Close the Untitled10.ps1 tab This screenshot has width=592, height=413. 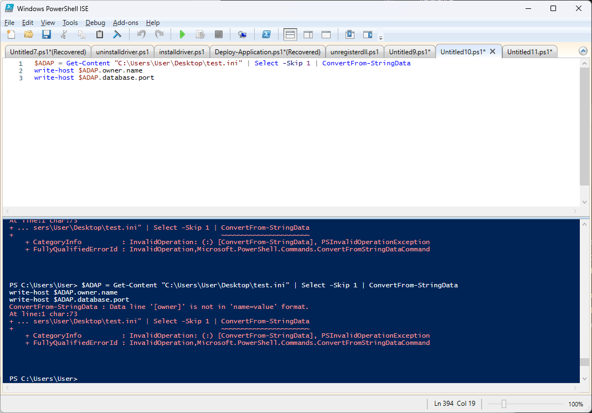pyautogui.click(x=493, y=51)
